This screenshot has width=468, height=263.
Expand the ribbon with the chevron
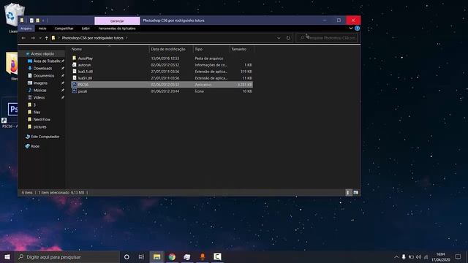coord(351,28)
